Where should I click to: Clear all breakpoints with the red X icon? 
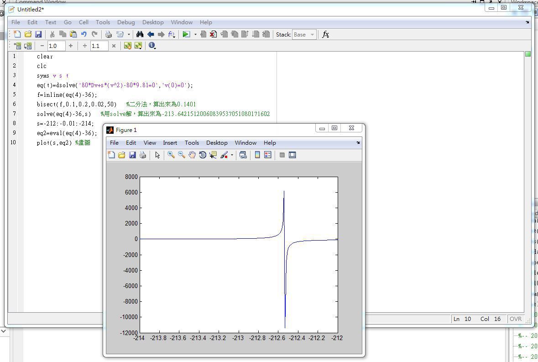[214, 34]
